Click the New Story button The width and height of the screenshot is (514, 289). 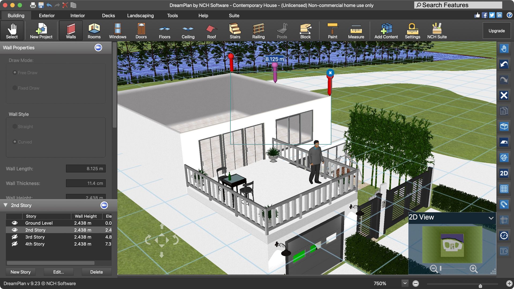[x=21, y=272]
